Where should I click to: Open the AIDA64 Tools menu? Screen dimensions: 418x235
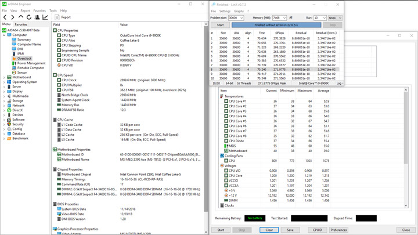click(x=53, y=10)
